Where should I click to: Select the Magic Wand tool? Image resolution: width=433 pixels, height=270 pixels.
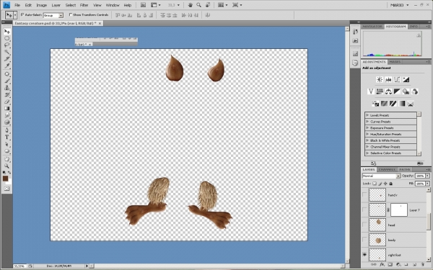[x=6, y=52]
